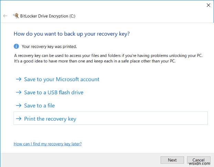
Task: Choose Save to your Microsoft account
Action: point(61,79)
